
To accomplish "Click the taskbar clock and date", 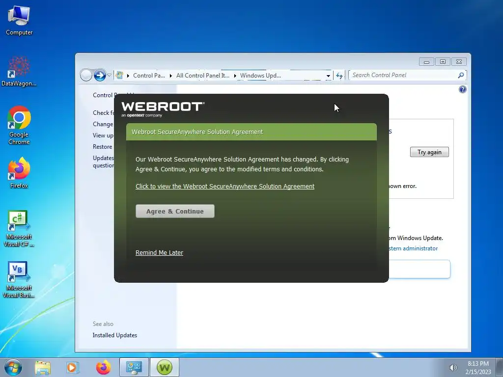I will point(478,368).
